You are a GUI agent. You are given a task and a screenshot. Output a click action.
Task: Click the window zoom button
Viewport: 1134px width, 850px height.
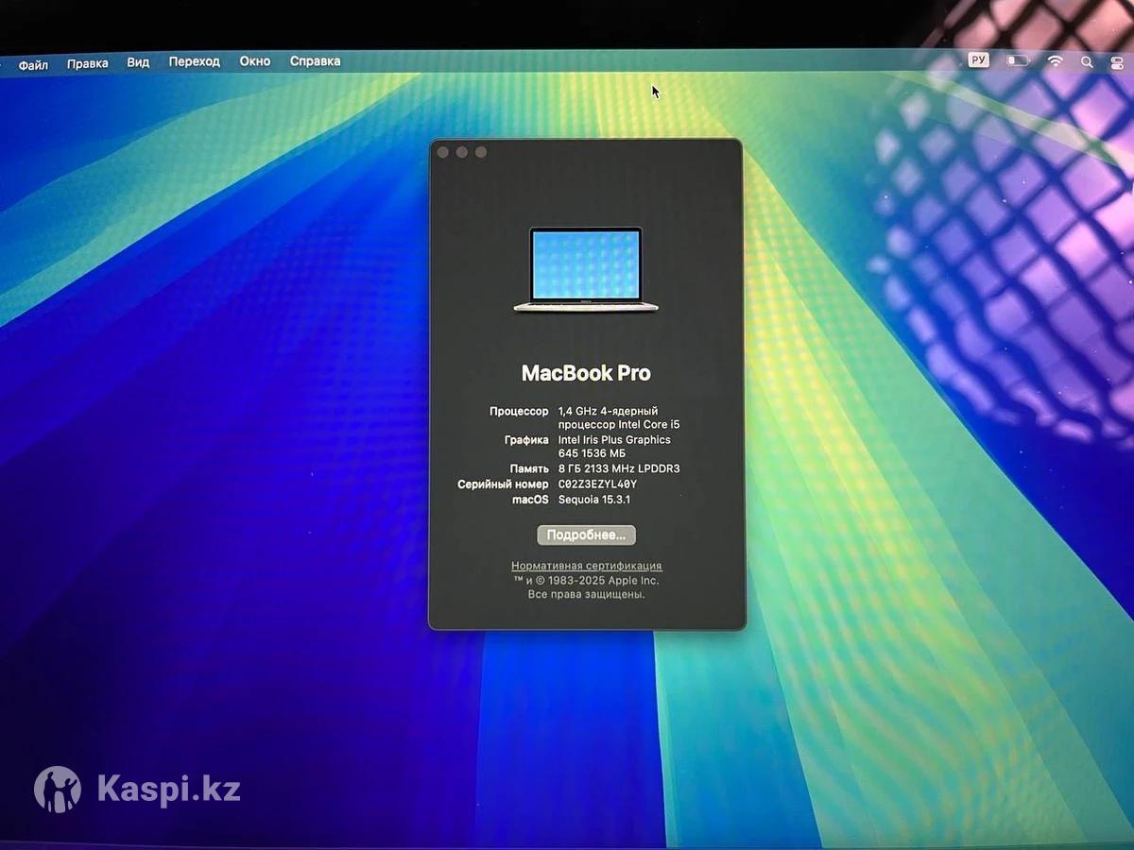coord(481,152)
